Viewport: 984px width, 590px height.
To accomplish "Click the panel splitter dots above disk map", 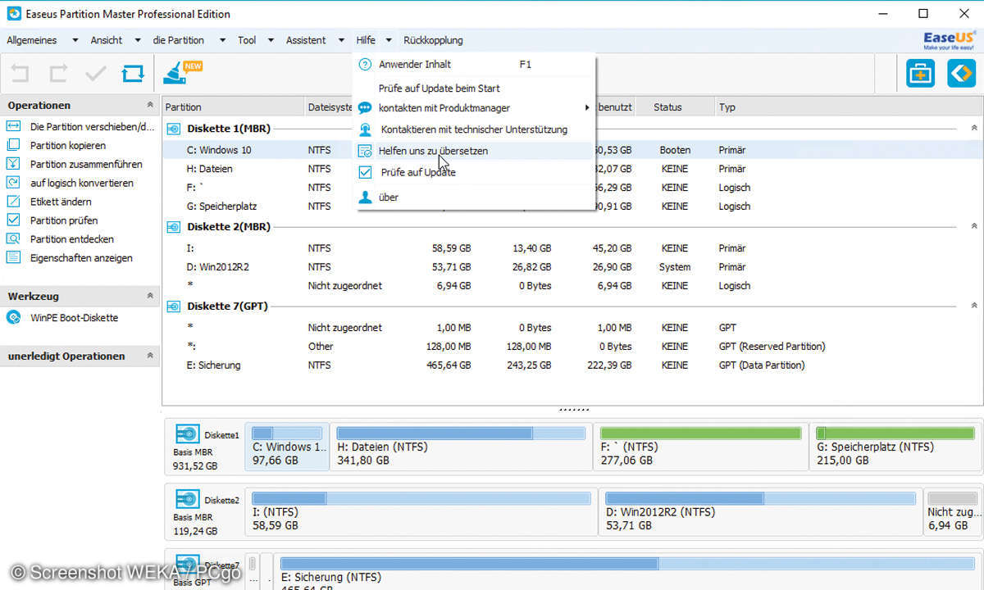I will [x=572, y=409].
